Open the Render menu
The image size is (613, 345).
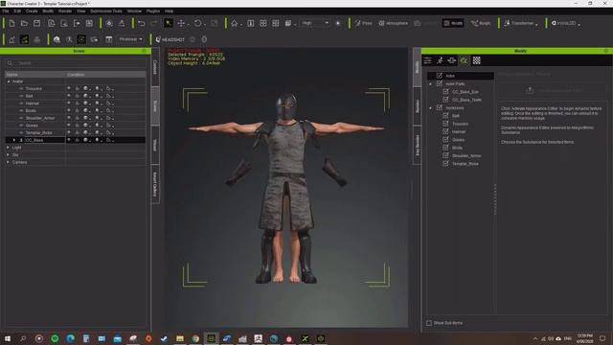(65, 11)
